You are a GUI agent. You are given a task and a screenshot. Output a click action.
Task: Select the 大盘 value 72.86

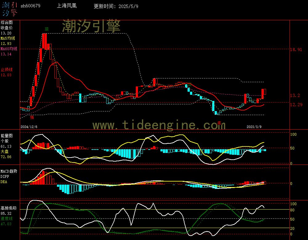(6, 157)
